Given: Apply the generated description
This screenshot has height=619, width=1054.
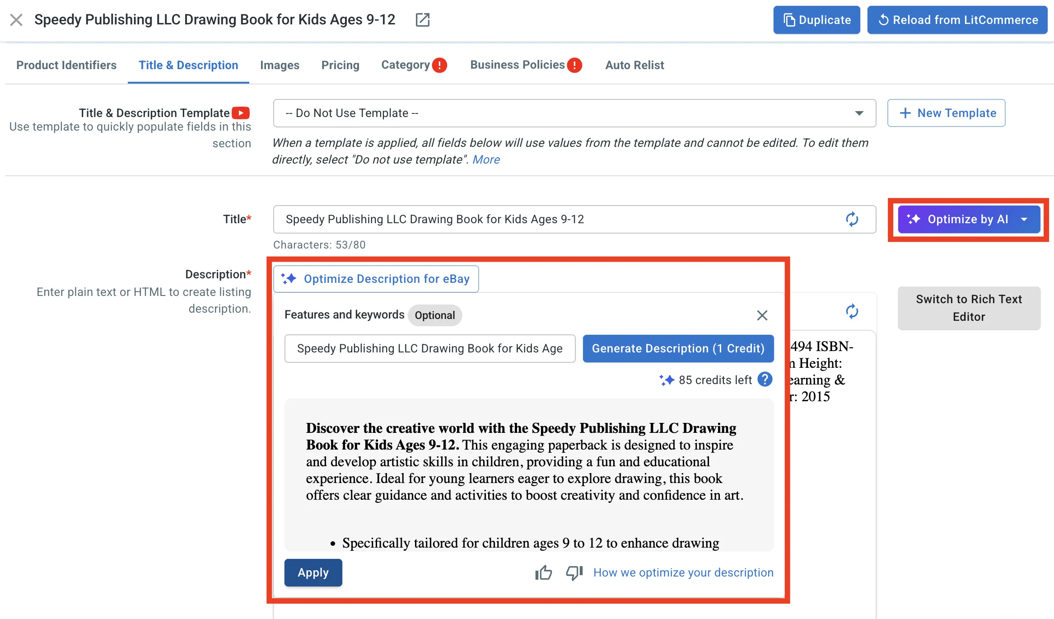Looking at the screenshot, I should 313,572.
